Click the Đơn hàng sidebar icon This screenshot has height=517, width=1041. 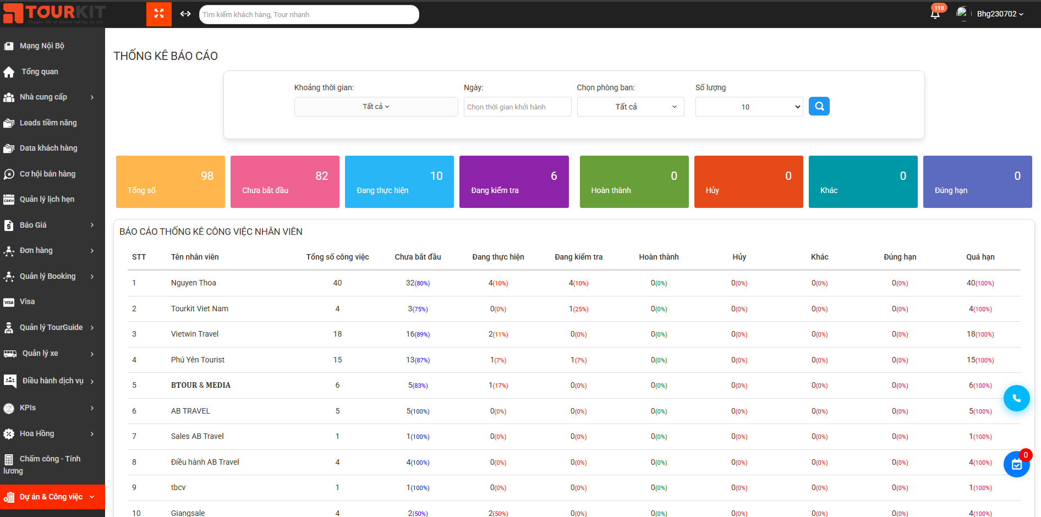[x=9, y=251]
